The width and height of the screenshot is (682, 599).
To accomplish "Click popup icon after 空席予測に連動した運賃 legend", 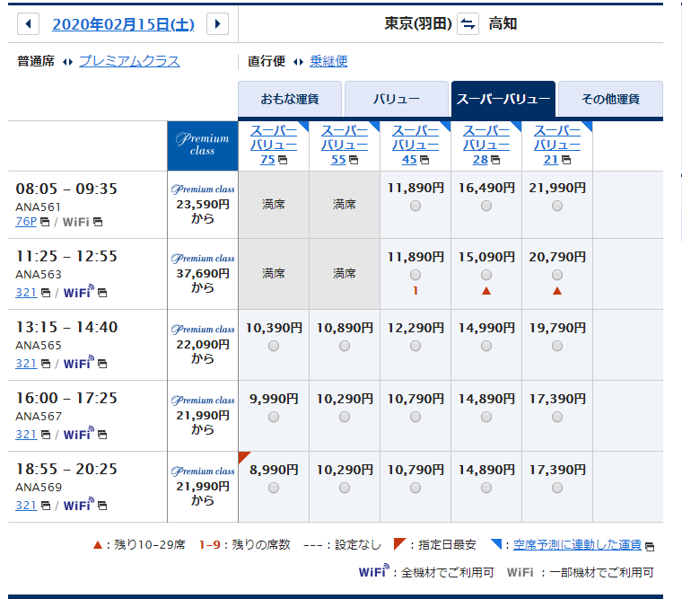I will tap(650, 547).
